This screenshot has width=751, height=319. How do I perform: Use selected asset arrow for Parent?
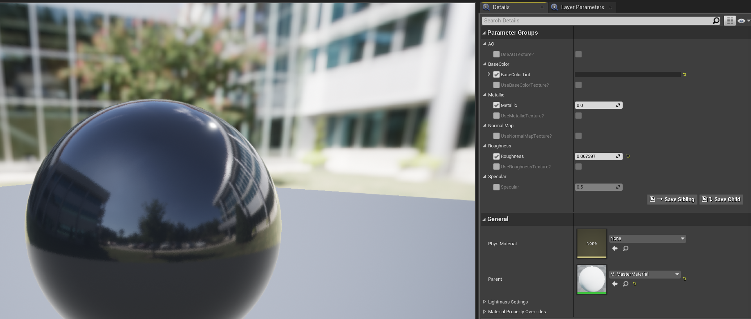tap(615, 284)
